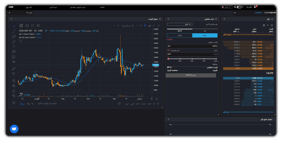
Task: Take a chart snapshot with camera icon
Action: (x=27, y=26)
